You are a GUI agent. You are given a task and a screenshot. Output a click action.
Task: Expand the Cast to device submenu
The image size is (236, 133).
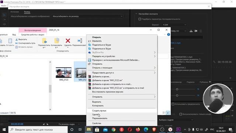(122, 56)
